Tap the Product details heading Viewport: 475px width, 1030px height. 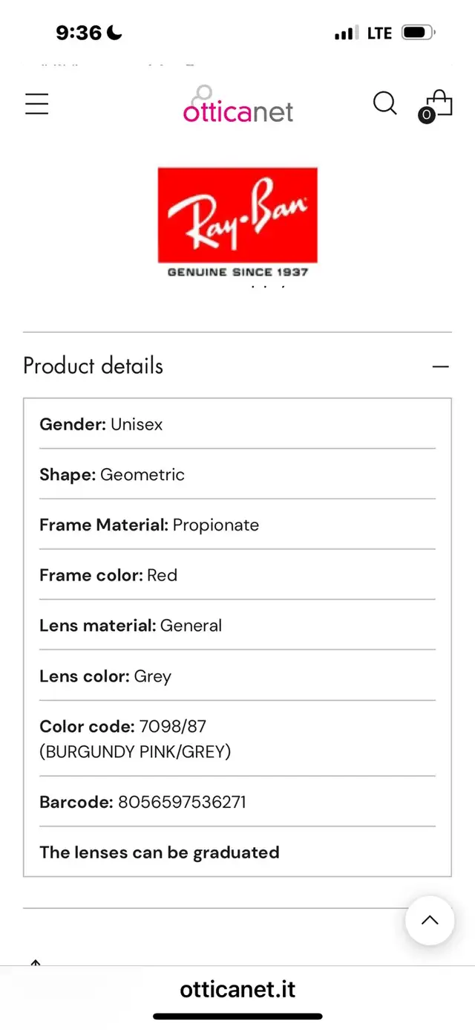tap(93, 366)
